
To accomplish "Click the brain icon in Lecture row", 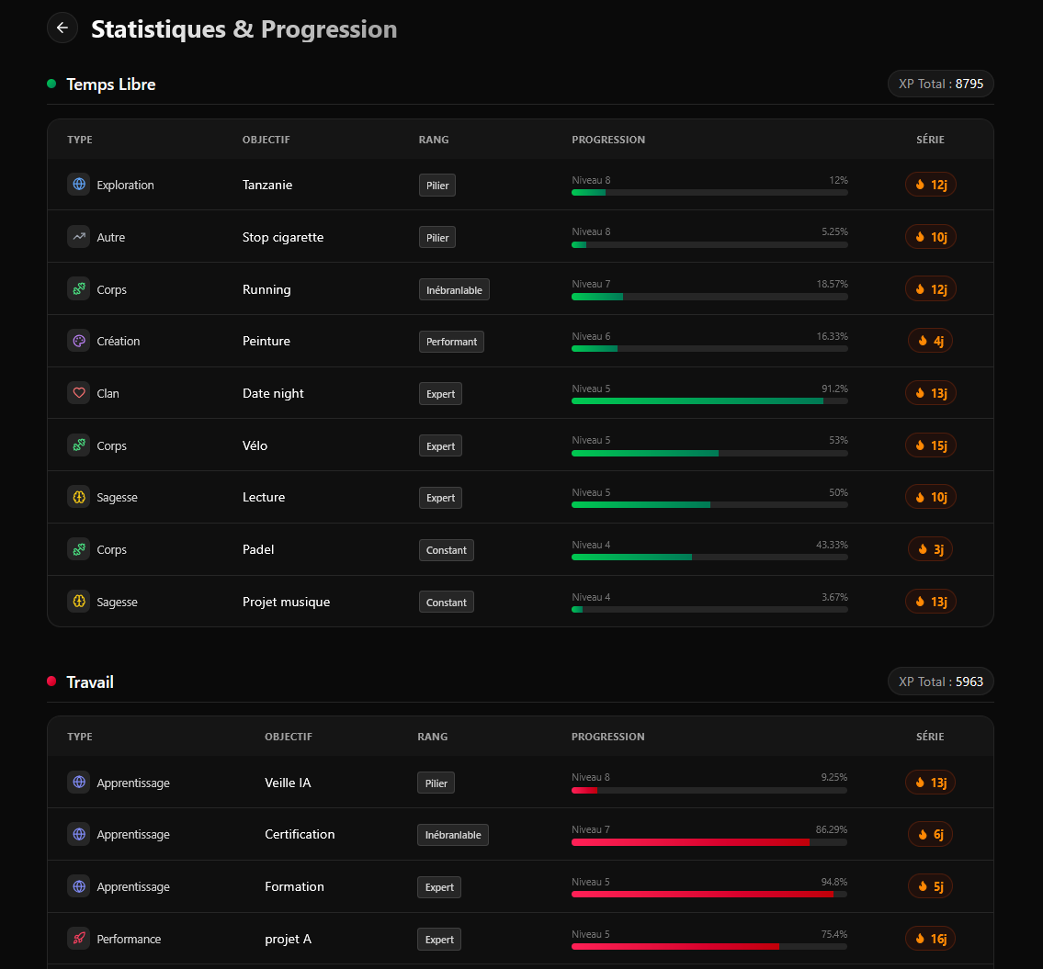I will (78, 497).
